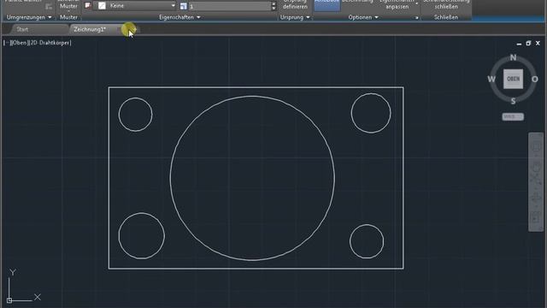Click inside the large center circle
The width and height of the screenshot is (547, 308).
click(252, 178)
